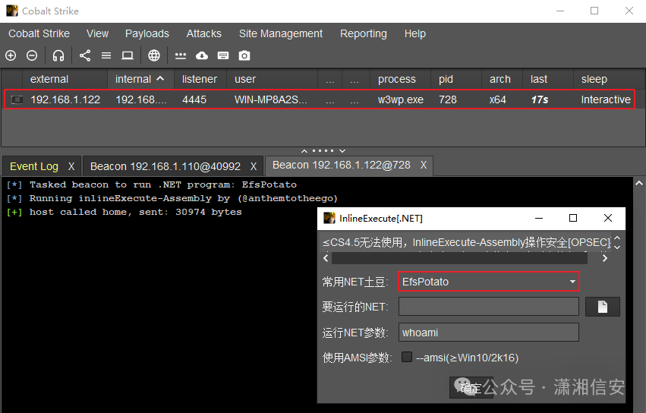This screenshot has height=413, width=646.
Task: Close the Event Log tab
Action: 71,166
